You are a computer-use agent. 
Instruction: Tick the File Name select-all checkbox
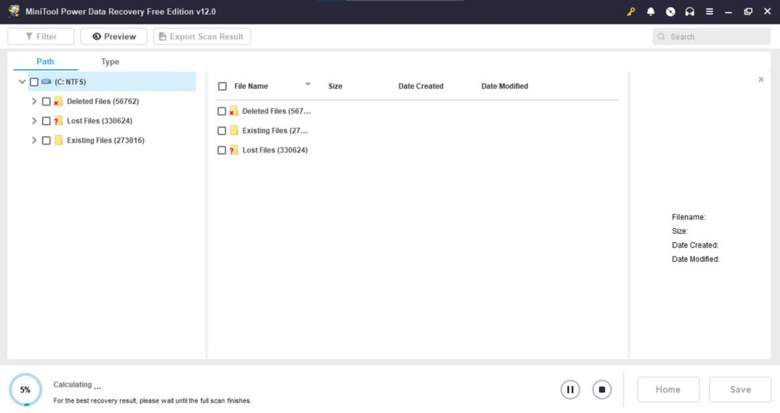pos(222,86)
